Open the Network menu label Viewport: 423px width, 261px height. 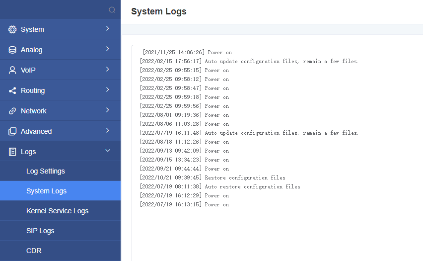(33, 111)
